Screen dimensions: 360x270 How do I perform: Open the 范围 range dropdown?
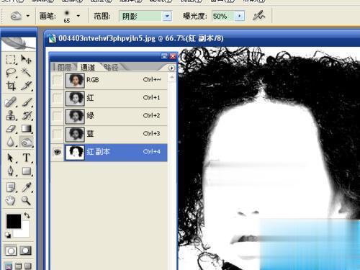pyautogui.click(x=167, y=17)
